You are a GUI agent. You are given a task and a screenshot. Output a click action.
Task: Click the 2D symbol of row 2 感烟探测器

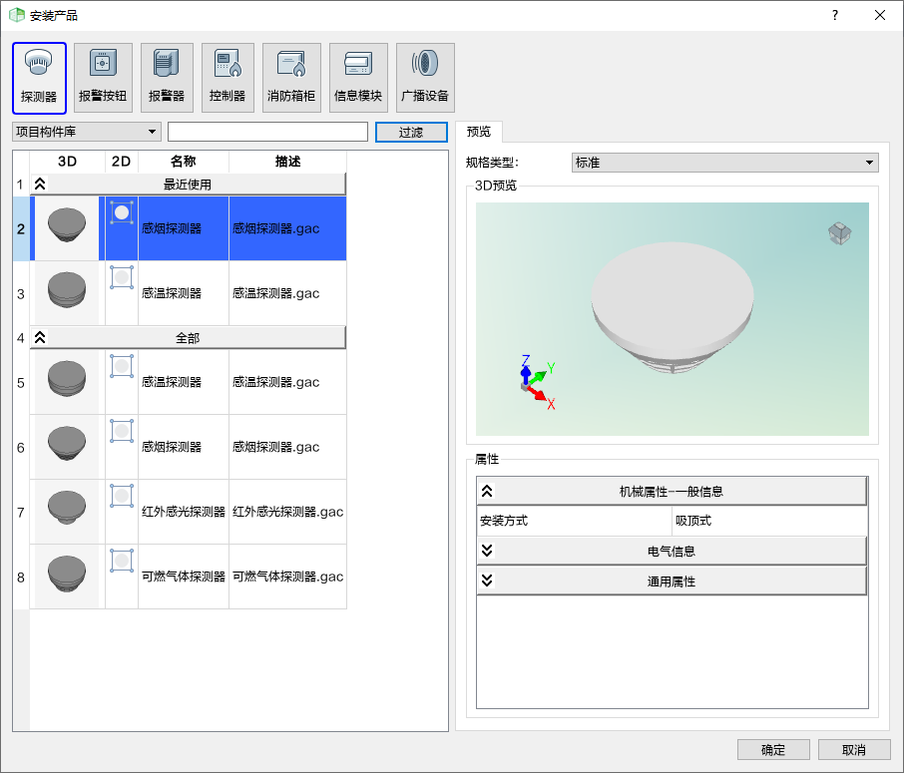pyautogui.click(x=122, y=212)
